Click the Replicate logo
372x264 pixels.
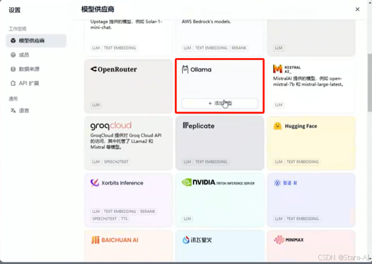point(199,126)
